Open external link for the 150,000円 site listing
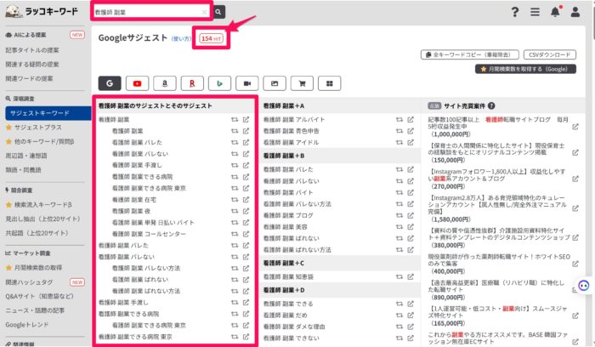Viewport: 595px width, 347px height. coord(575,152)
